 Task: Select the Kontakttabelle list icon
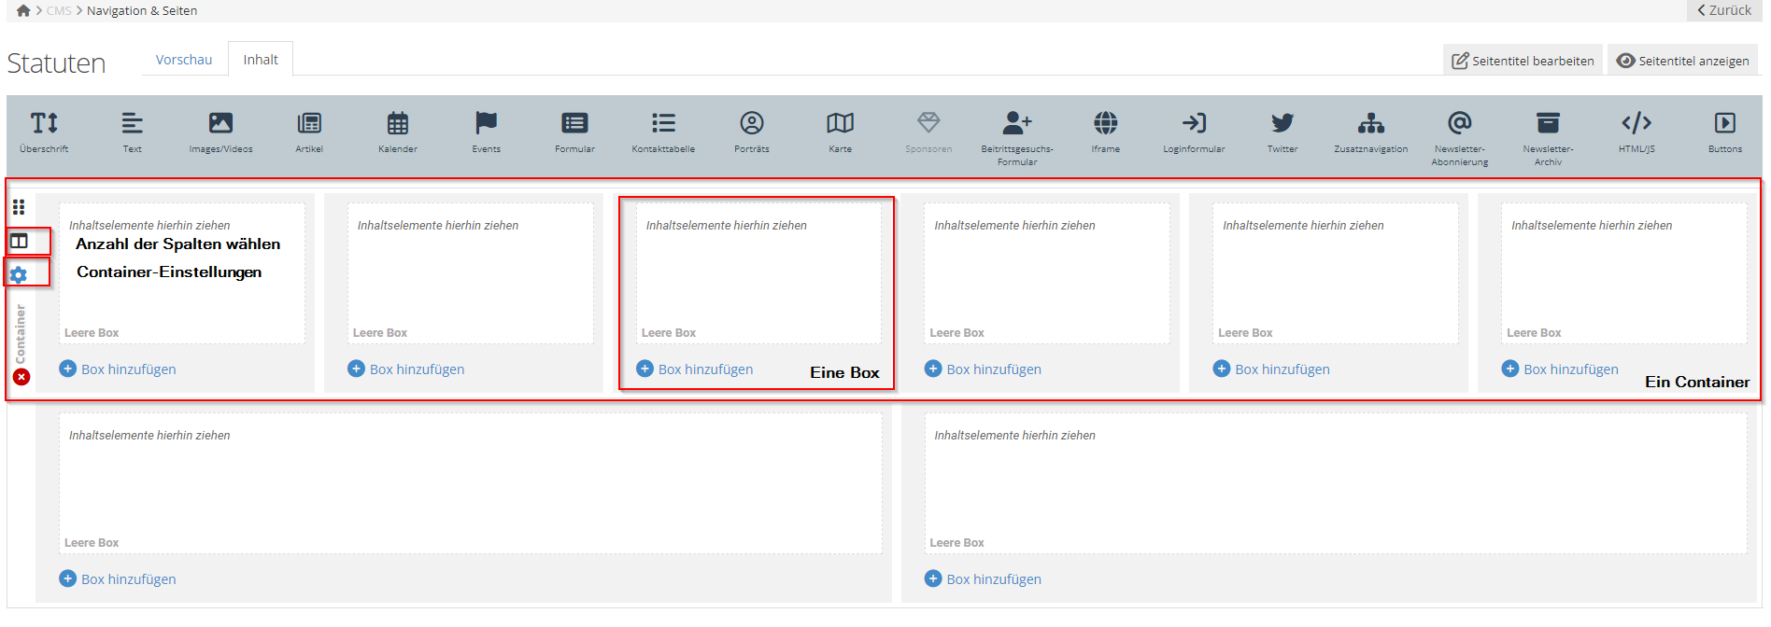click(x=663, y=123)
